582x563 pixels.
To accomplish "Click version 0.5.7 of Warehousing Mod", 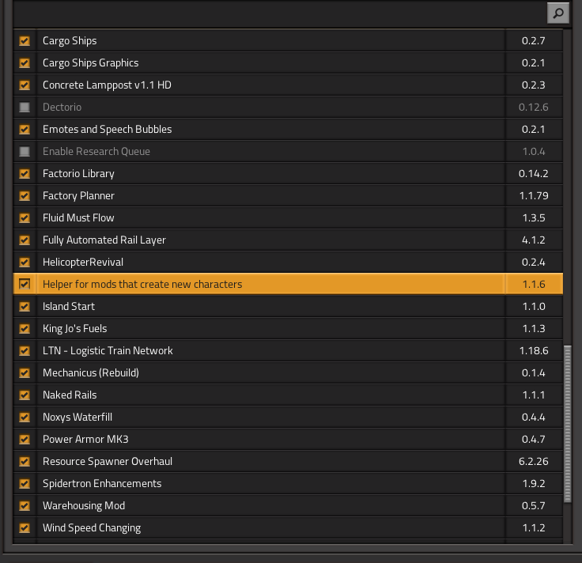I will [x=534, y=505].
